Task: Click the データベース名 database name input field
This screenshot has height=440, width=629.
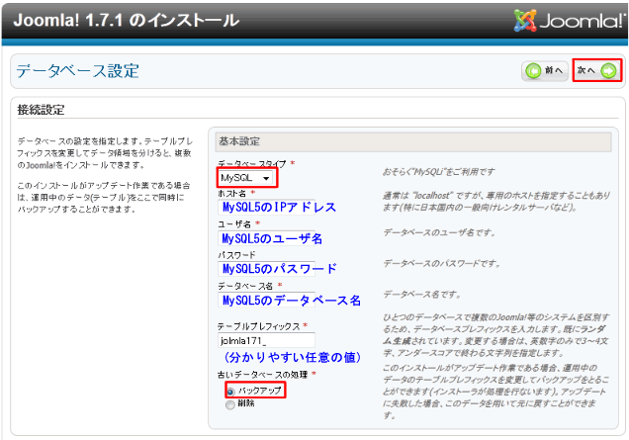Action: 266,300
